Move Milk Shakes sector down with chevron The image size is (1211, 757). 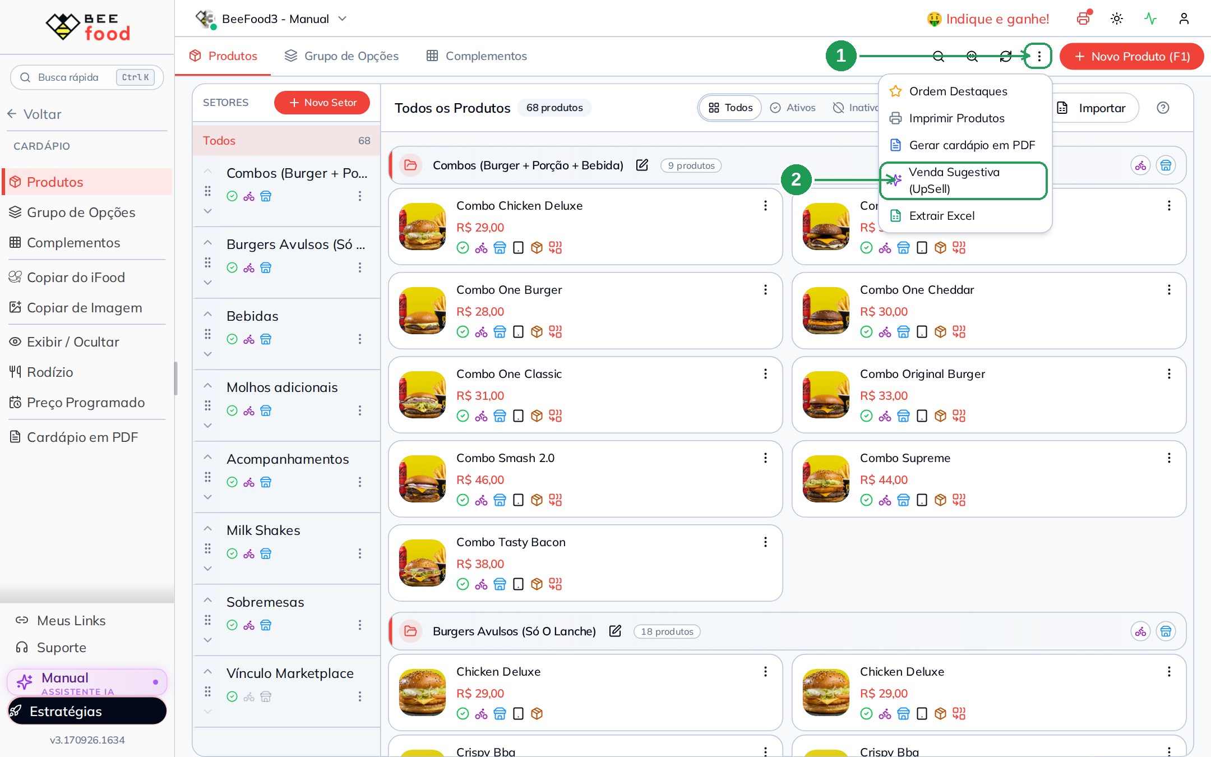tap(207, 568)
